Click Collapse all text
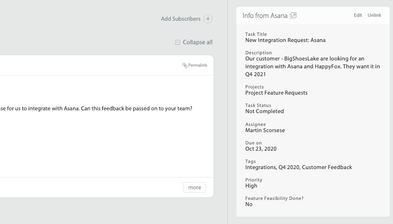 tap(198, 42)
